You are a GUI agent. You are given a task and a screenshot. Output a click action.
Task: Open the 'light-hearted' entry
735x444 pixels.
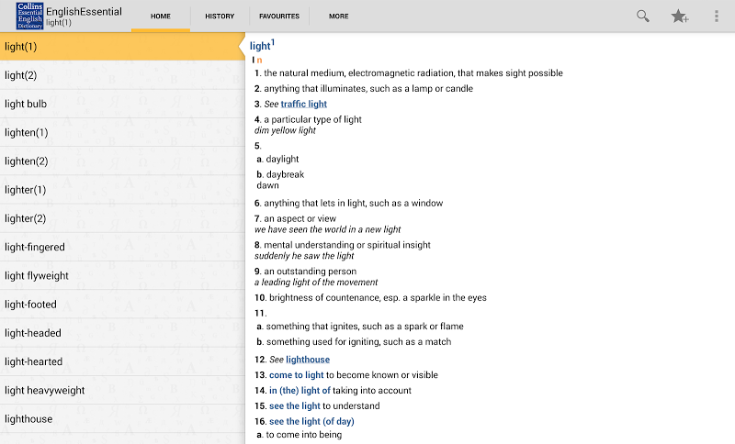coord(122,361)
